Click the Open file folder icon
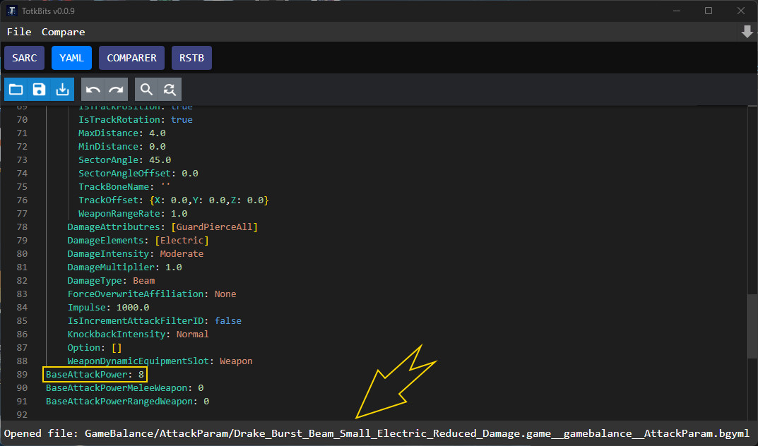Image resolution: width=758 pixels, height=446 pixels. (x=16, y=90)
